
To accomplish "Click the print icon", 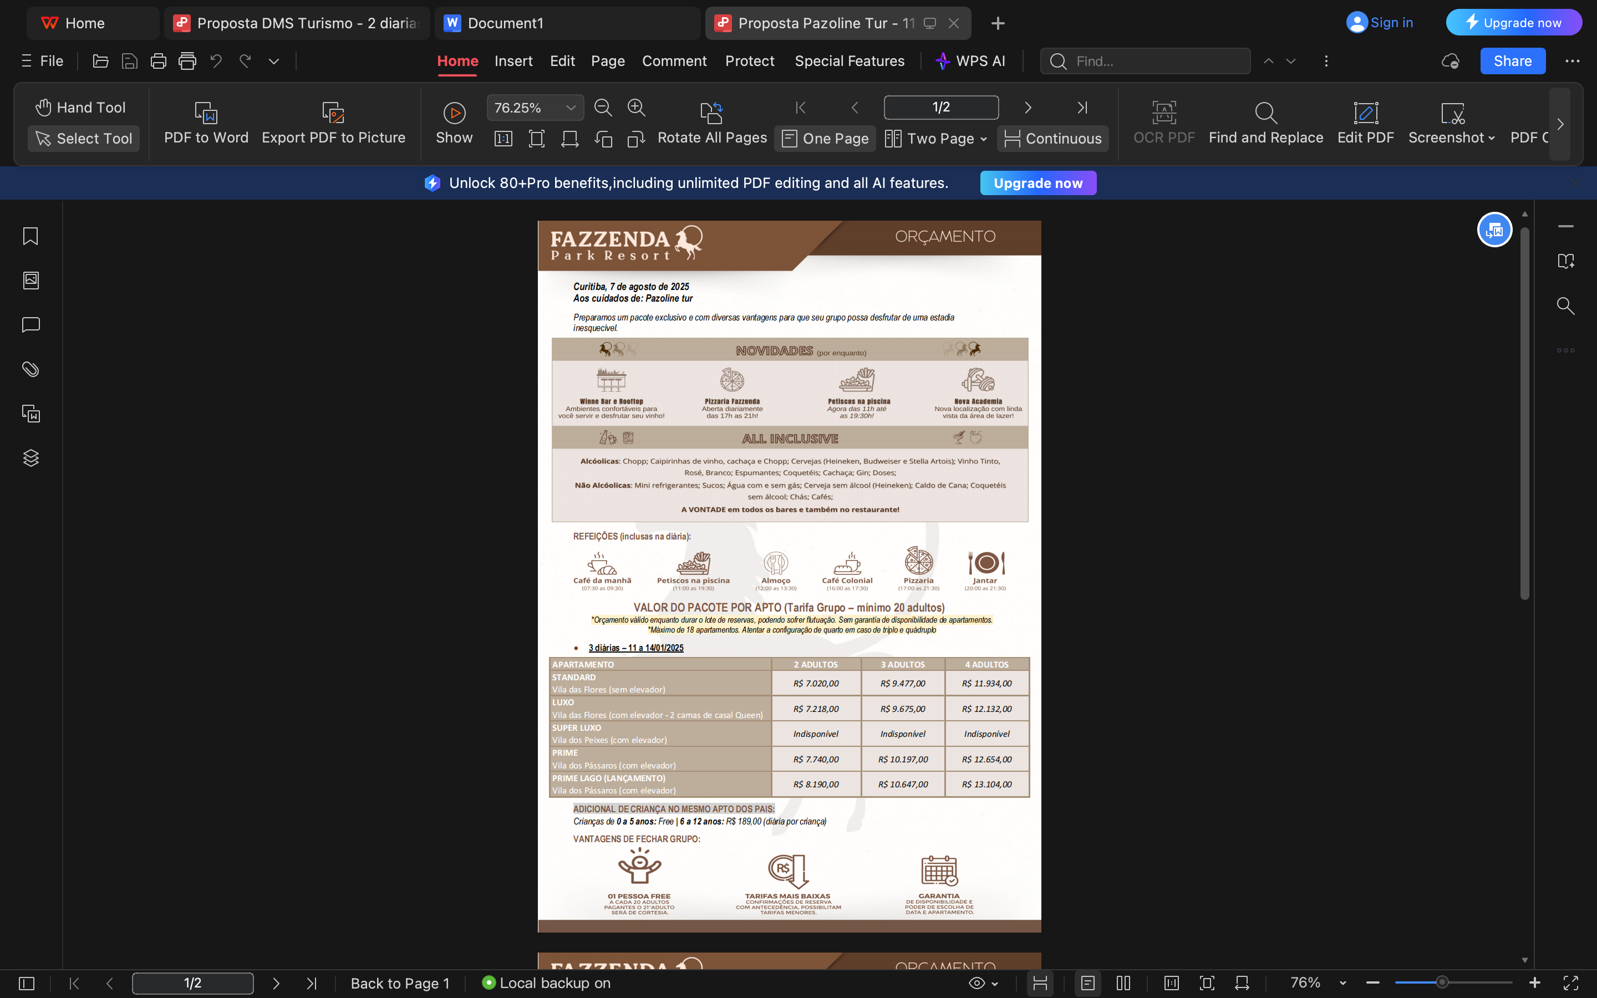I will (x=159, y=62).
